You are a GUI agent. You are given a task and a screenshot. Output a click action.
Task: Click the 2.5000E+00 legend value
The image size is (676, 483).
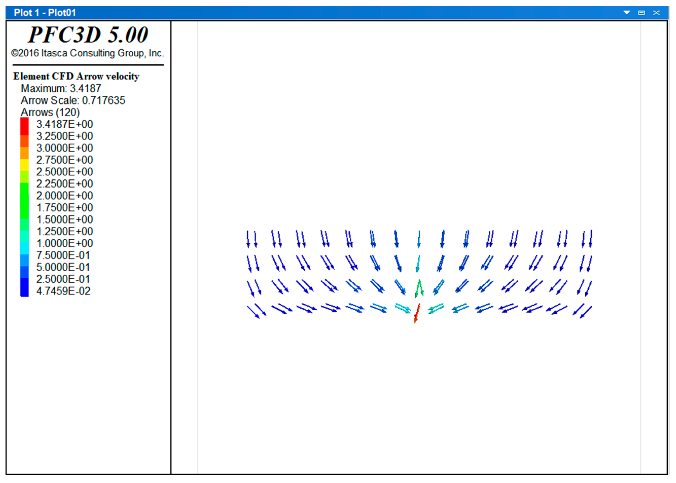pos(65,172)
